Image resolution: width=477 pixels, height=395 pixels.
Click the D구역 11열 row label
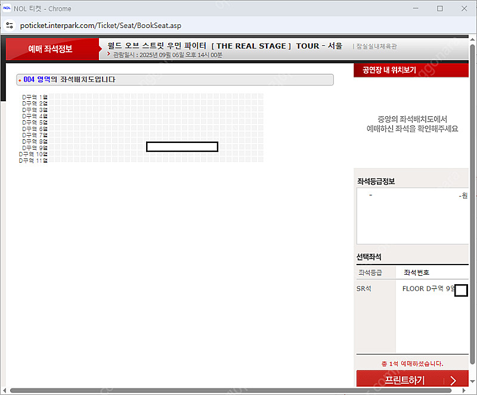[x=33, y=160]
